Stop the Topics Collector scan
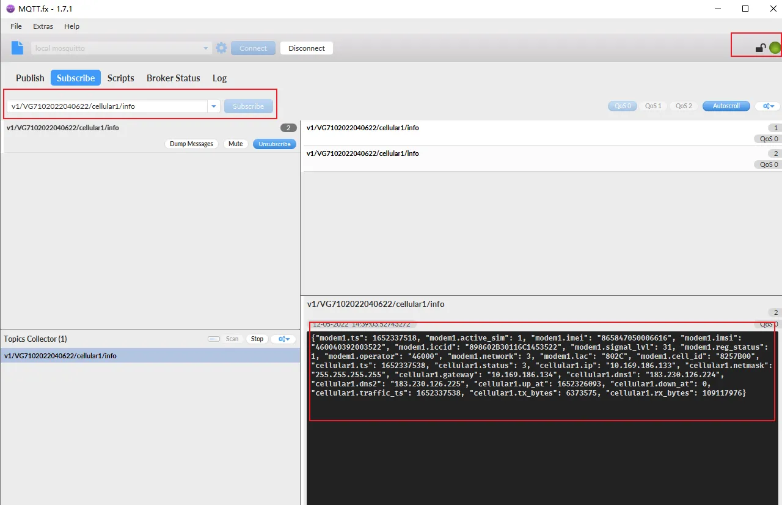This screenshot has height=505, width=782. 257,339
